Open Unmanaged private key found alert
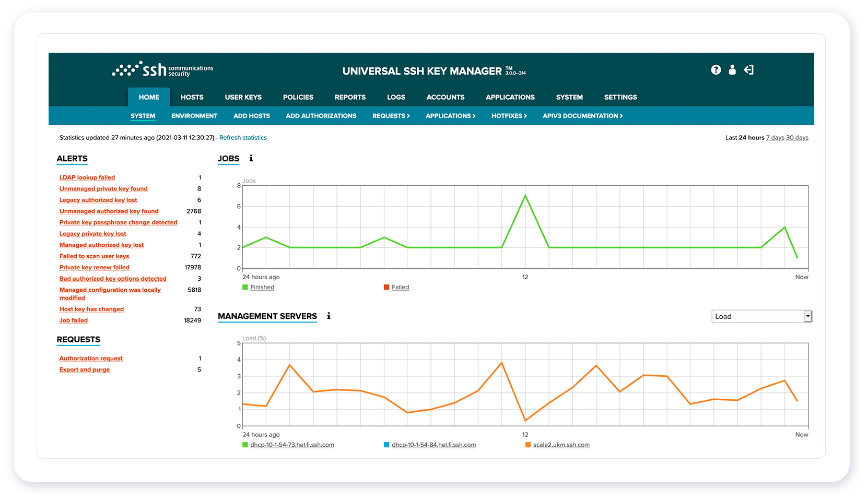The width and height of the screenshot is (867, 501). [x=103, y=189]
